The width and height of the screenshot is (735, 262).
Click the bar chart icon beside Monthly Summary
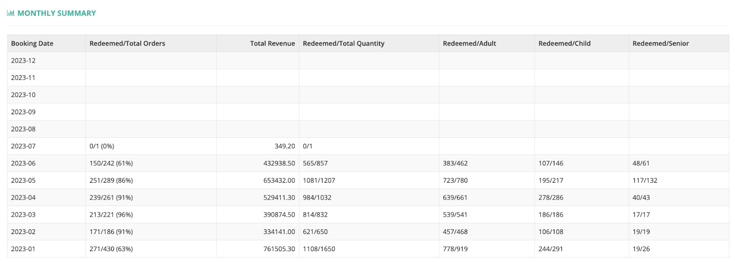[x=11, y=13]
